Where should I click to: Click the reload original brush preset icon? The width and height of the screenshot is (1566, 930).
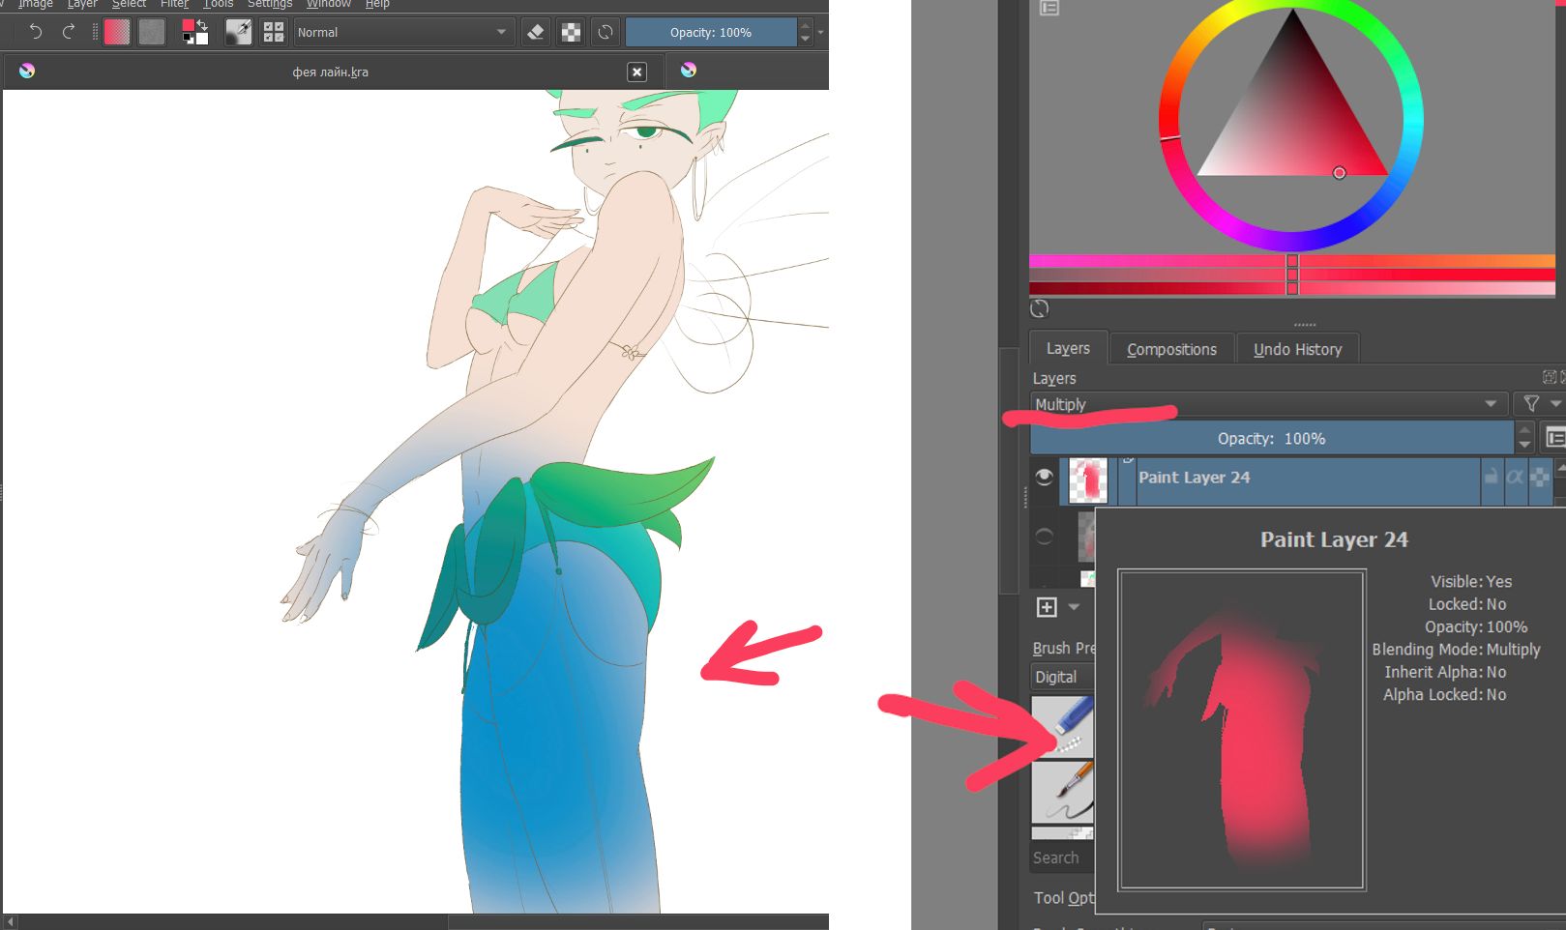click(x=606, y=32)
